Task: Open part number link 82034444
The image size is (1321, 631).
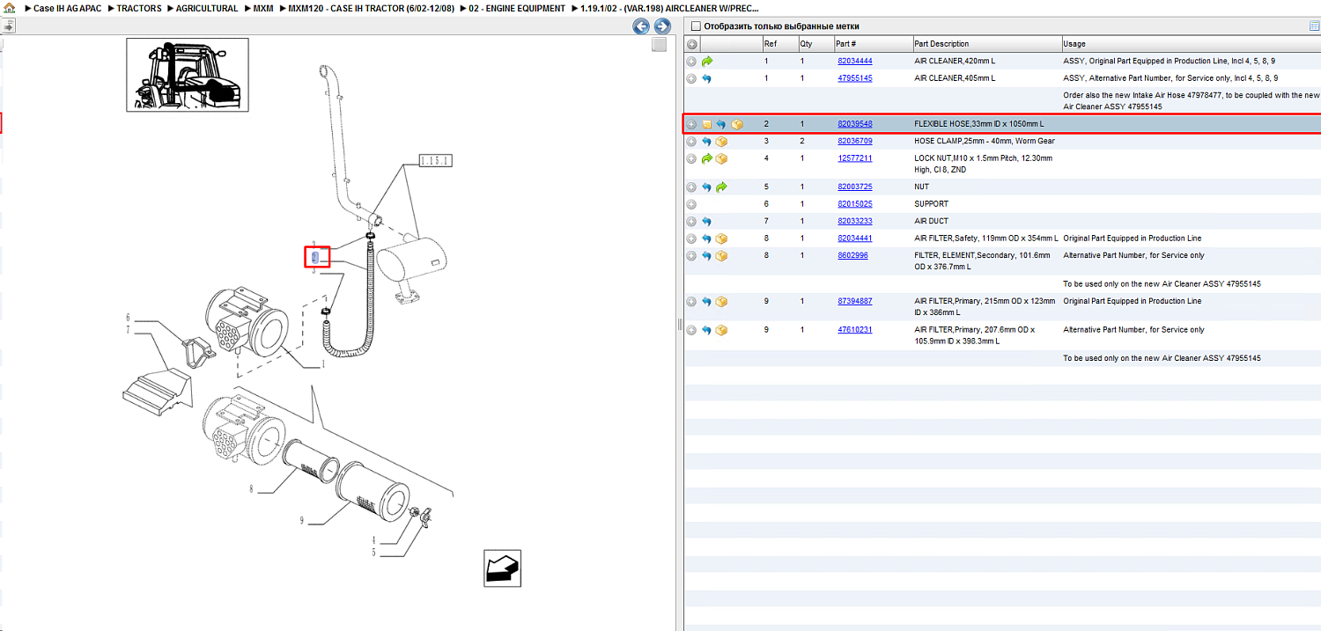Action: click(x=854, y=62)
